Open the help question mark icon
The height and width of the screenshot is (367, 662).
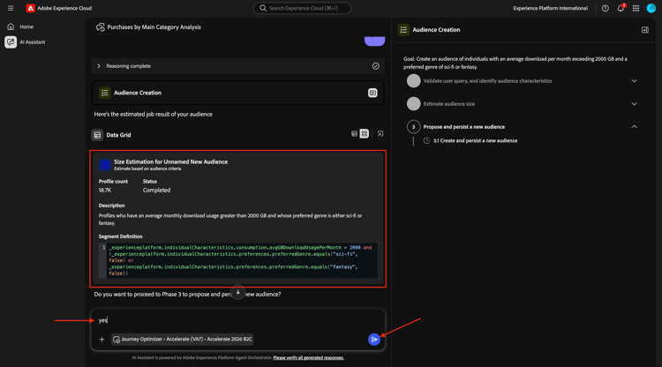tap(605, 8)
